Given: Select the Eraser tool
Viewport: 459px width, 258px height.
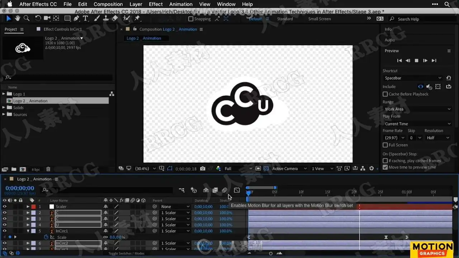Looking at the screenshot, I should click(x=115, y=18).
